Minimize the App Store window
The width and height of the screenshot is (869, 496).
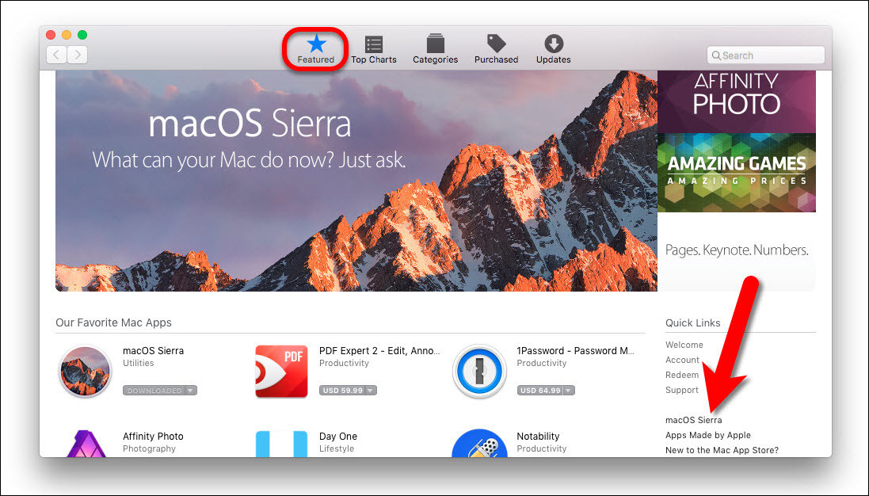click(x=67, y=35)
